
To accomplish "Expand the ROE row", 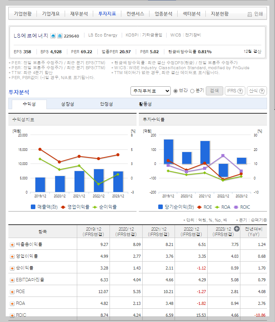I will coord(12,292).
